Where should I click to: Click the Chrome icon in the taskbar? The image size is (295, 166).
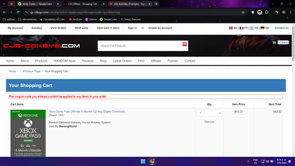pos(152,161)
